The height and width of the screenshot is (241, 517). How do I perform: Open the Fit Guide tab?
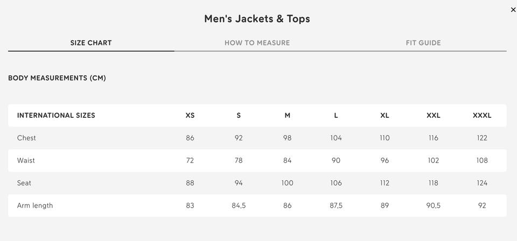(x=423, y=43)
